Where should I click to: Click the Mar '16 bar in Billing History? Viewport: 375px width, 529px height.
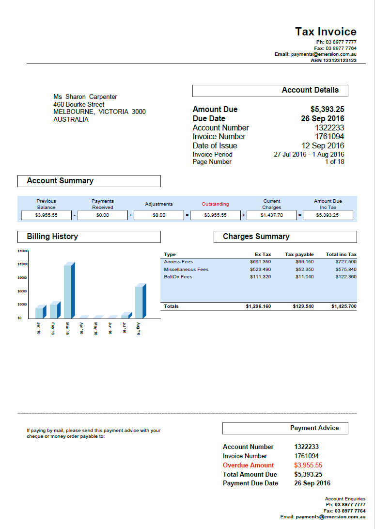point(69,291)
